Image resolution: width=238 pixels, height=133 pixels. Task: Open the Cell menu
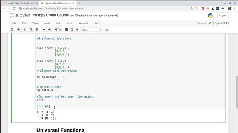click(x=58, y=23)
